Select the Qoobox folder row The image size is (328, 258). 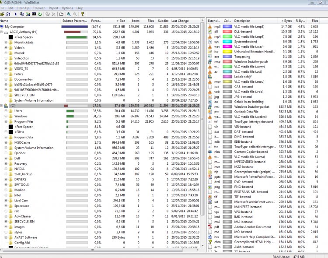pos(100,153)
